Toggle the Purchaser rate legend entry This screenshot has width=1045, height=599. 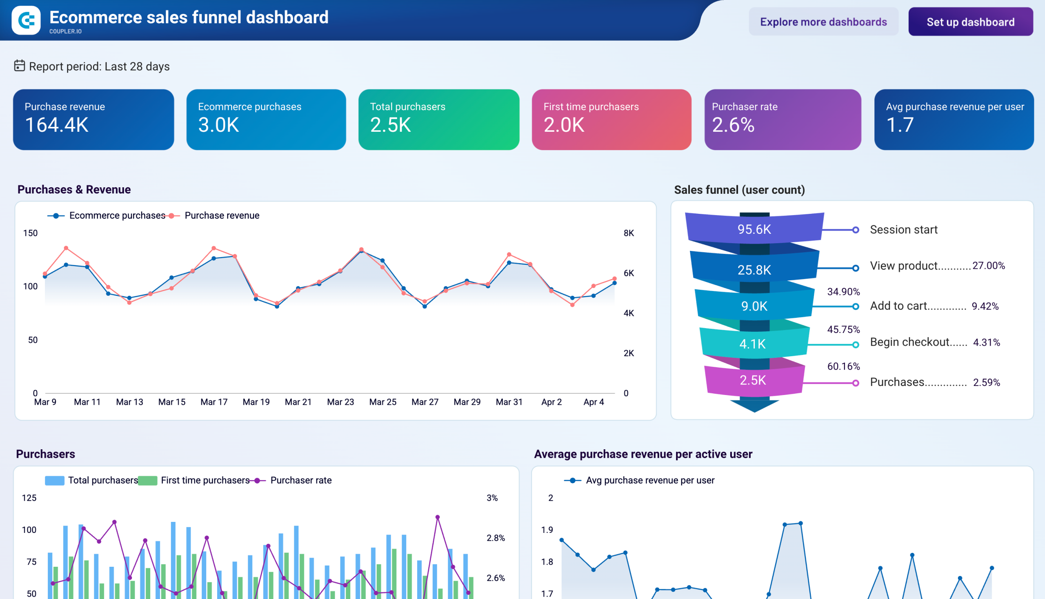[301, 480]
